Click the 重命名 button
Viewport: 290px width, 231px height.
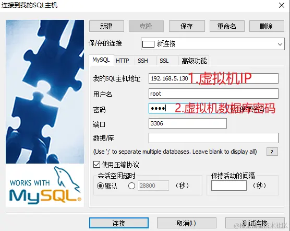(227, 26)
